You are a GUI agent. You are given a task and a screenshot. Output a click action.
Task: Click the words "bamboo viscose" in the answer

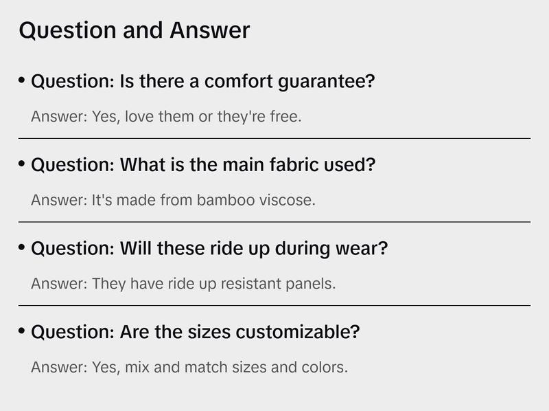[255, 200]
